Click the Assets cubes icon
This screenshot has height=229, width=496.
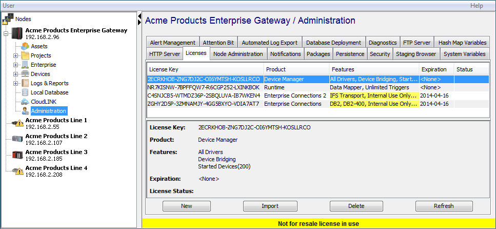coord(25,46)
